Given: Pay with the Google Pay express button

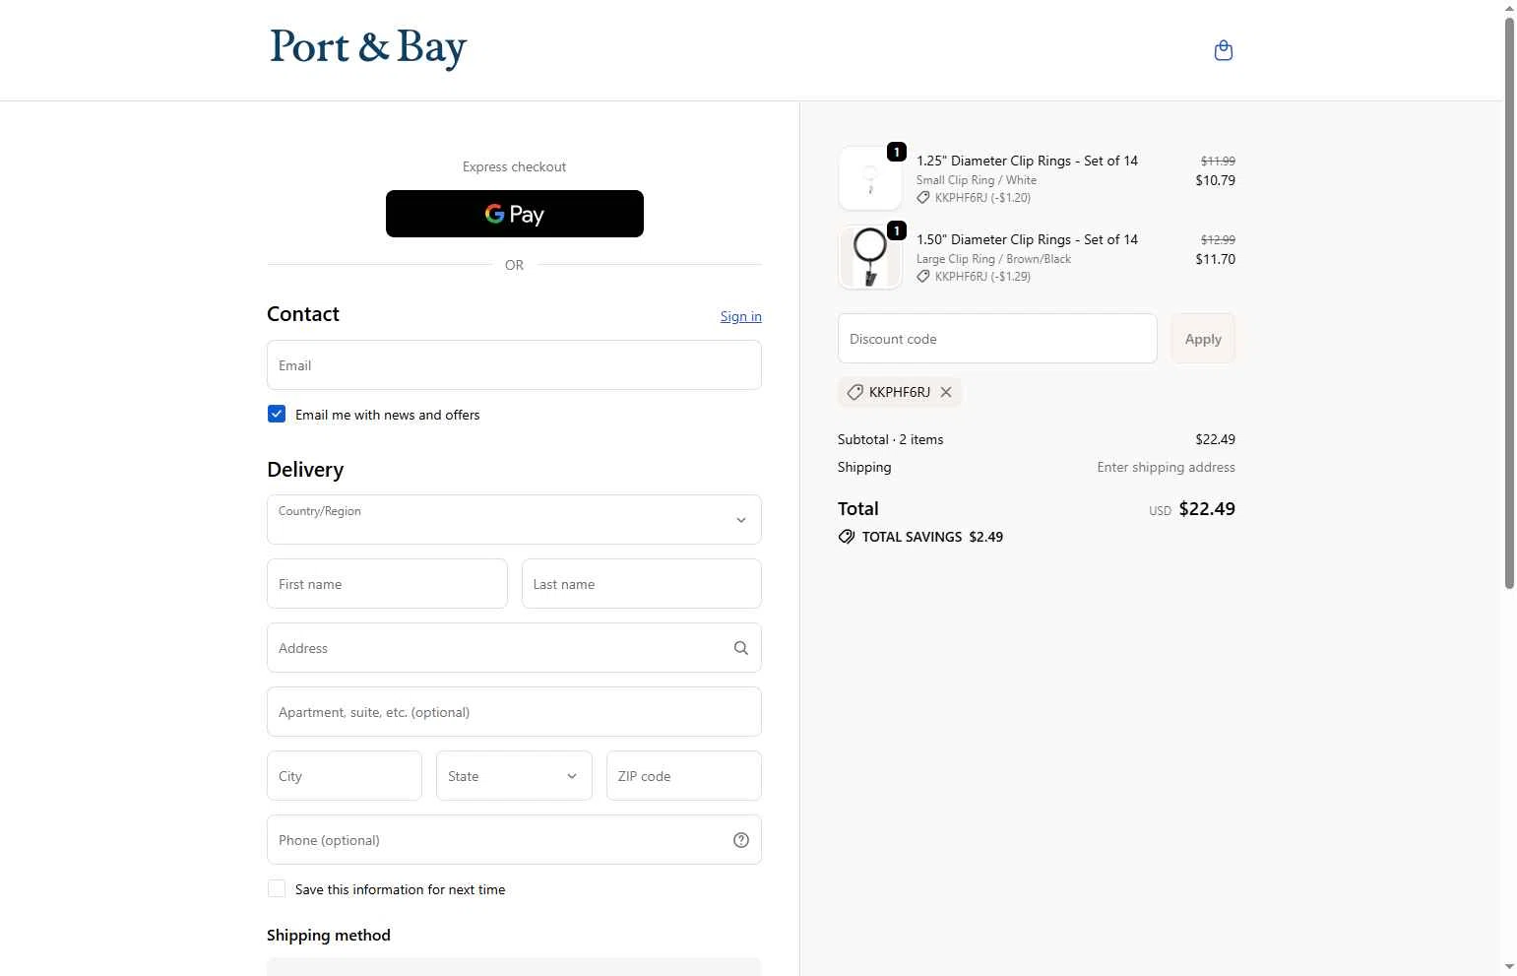Looking at the screenshot, I should 514,214.
